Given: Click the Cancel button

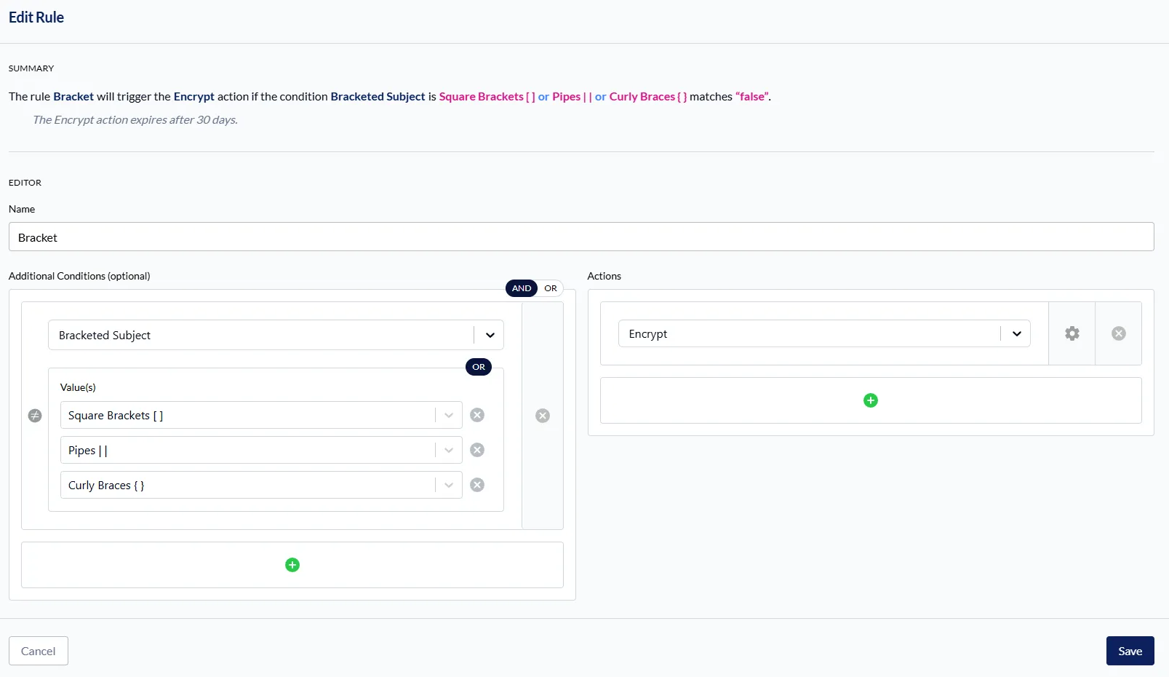Looking at the screenshot, I should [39, 651].
